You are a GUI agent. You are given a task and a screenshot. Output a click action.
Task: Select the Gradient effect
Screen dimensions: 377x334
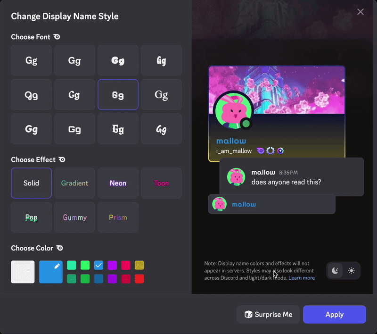point(74,183)
